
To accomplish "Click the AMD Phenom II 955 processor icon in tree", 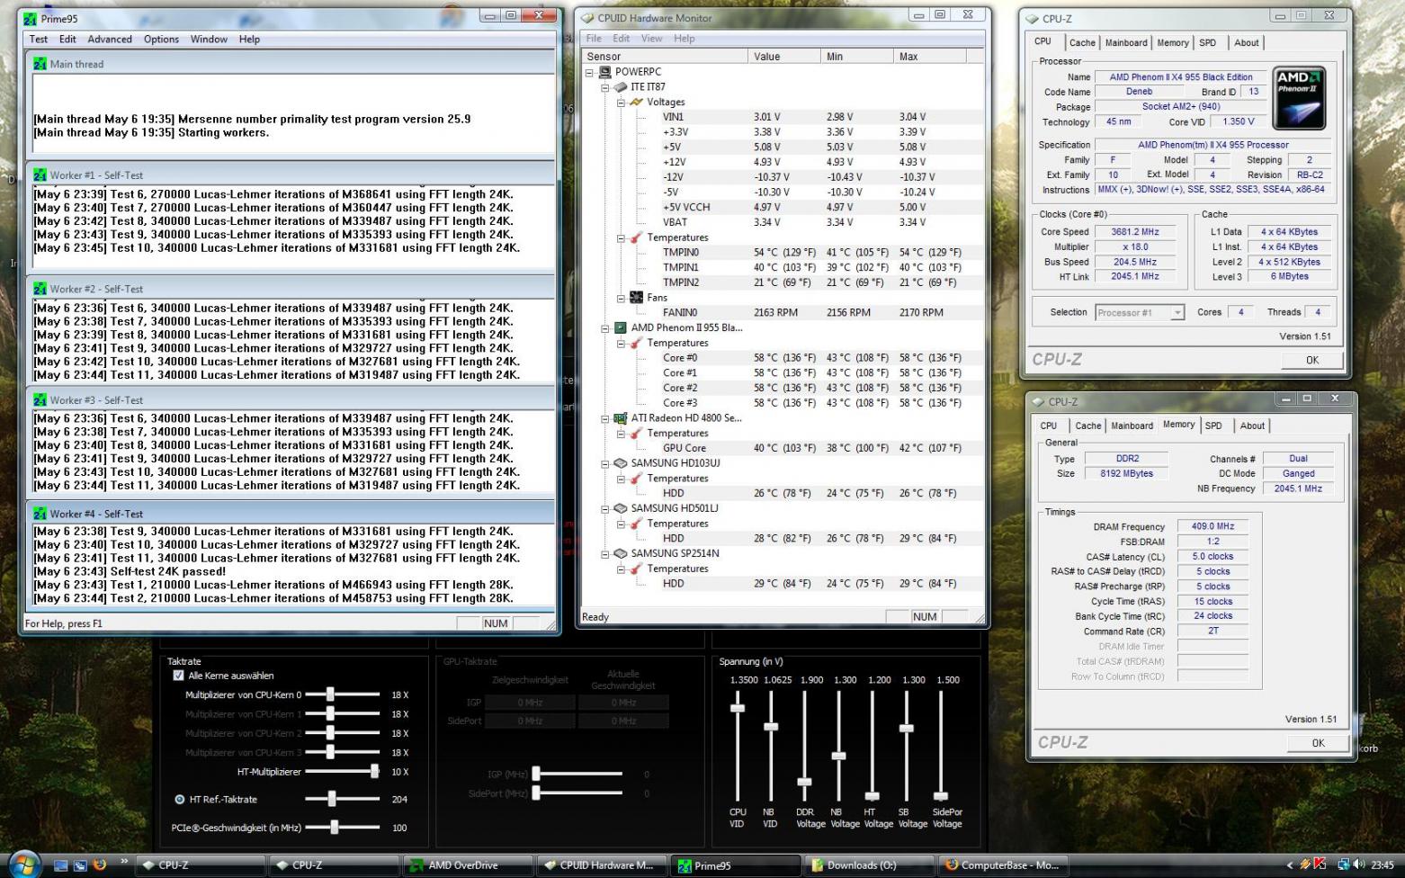I will pos(620,328).
